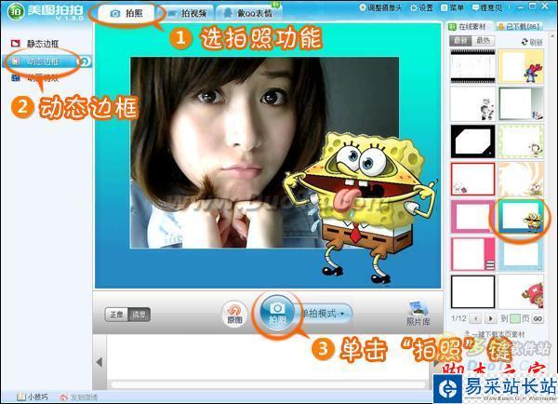Take a photo with 拍照 shutter button

[277, 313]
